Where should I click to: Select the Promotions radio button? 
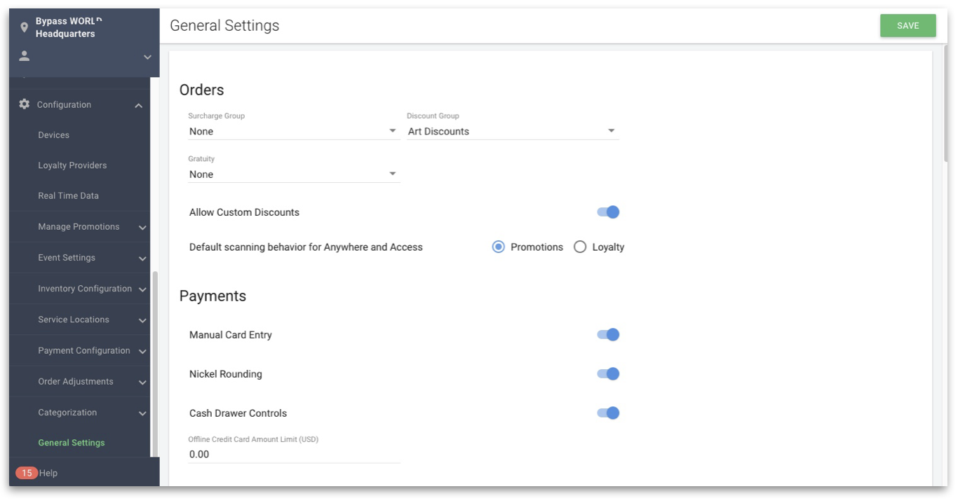tap(498, 247)
